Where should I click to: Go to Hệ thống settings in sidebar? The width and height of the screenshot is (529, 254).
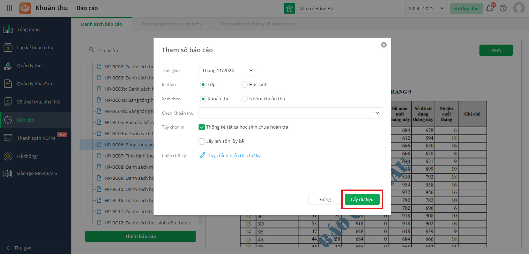[27, 156]
